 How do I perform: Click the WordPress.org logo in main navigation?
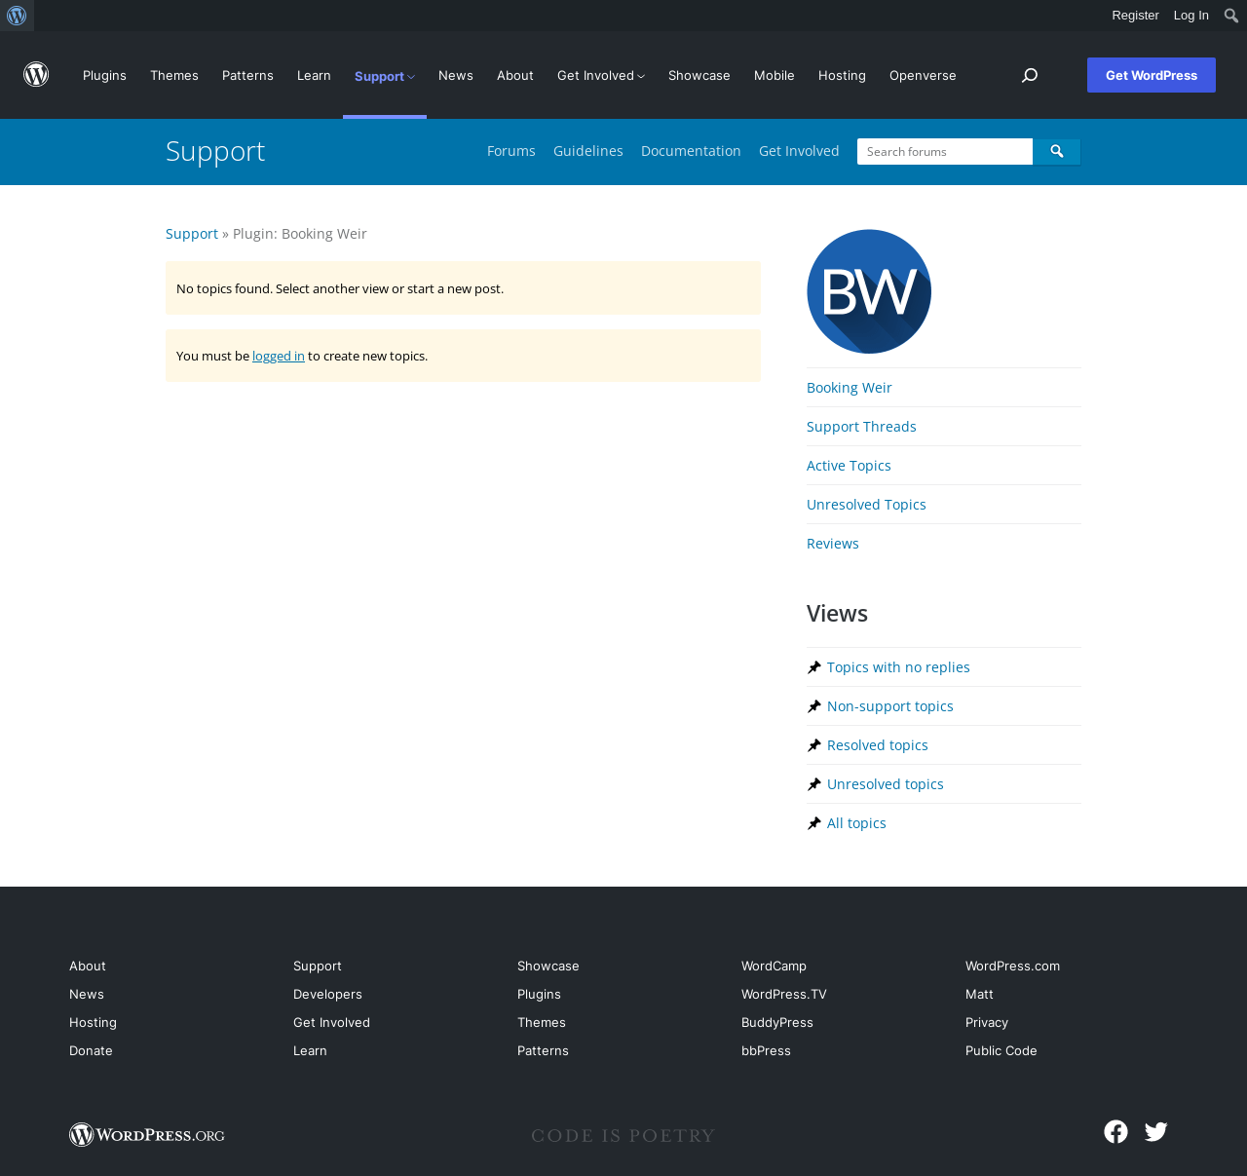coord(36,75)
